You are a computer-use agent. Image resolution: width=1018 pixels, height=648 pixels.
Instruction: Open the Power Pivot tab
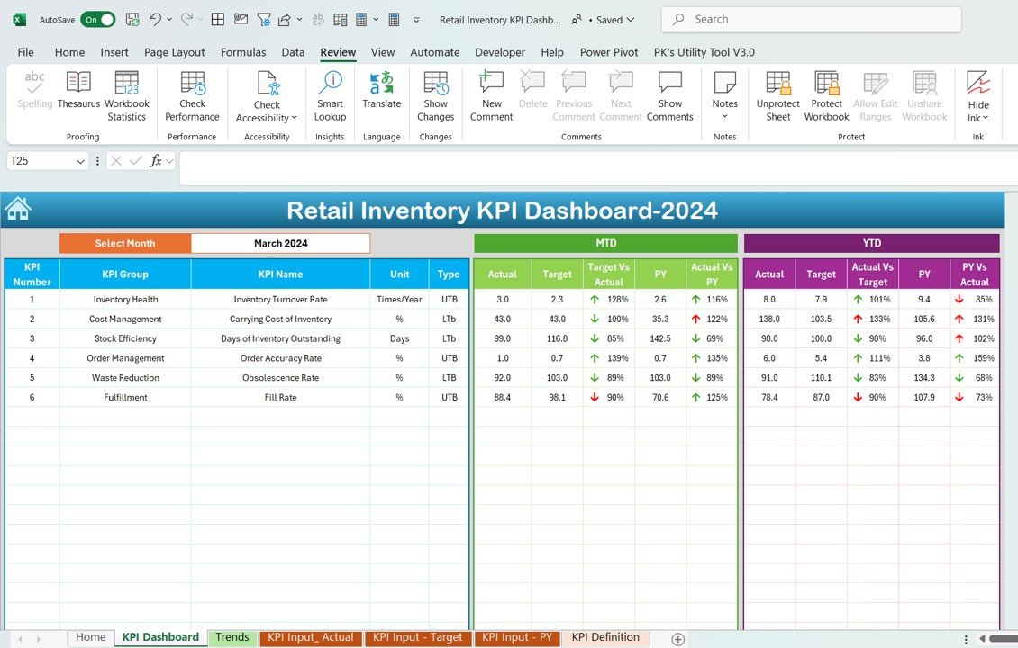(x=609, y=52)
